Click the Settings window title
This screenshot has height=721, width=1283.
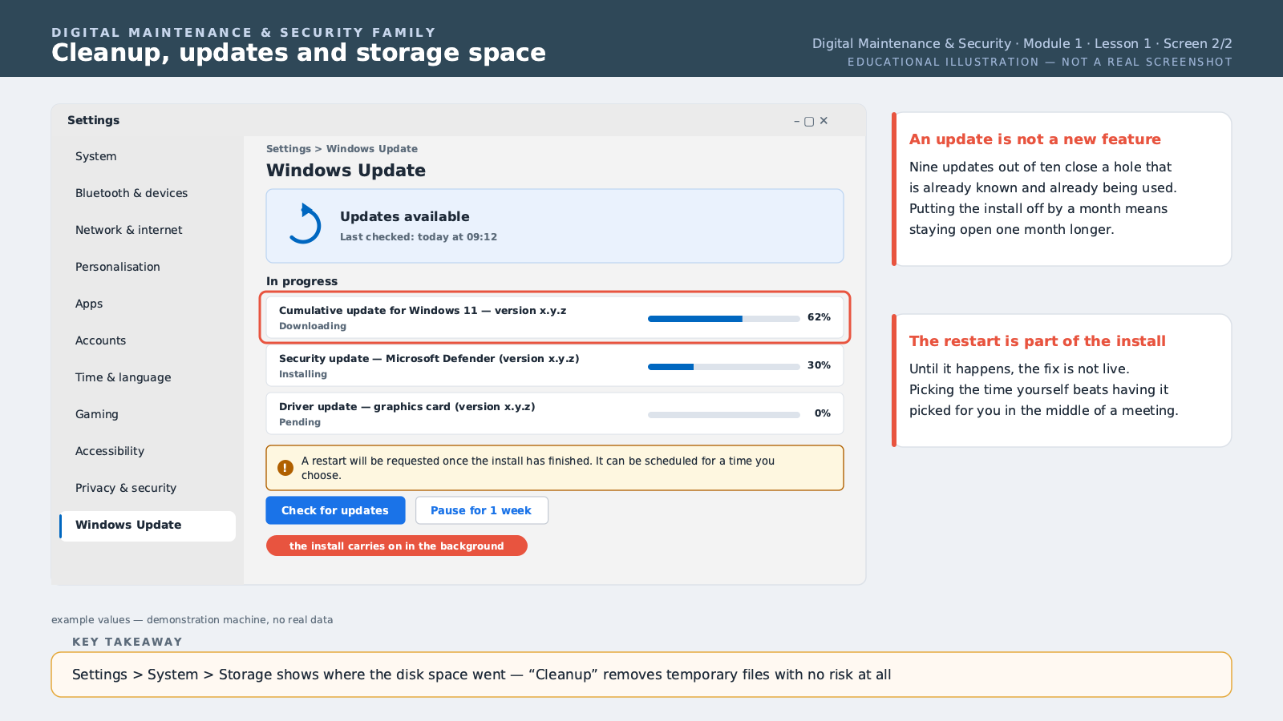point(94,120)
